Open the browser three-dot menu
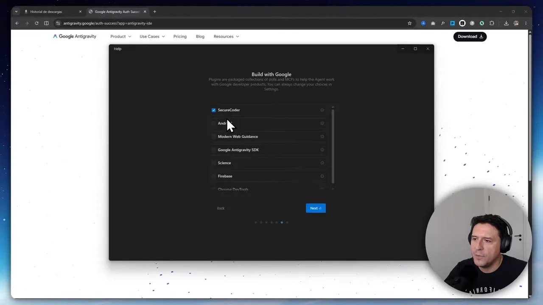543x305 pixels. [x=526, y=23]
